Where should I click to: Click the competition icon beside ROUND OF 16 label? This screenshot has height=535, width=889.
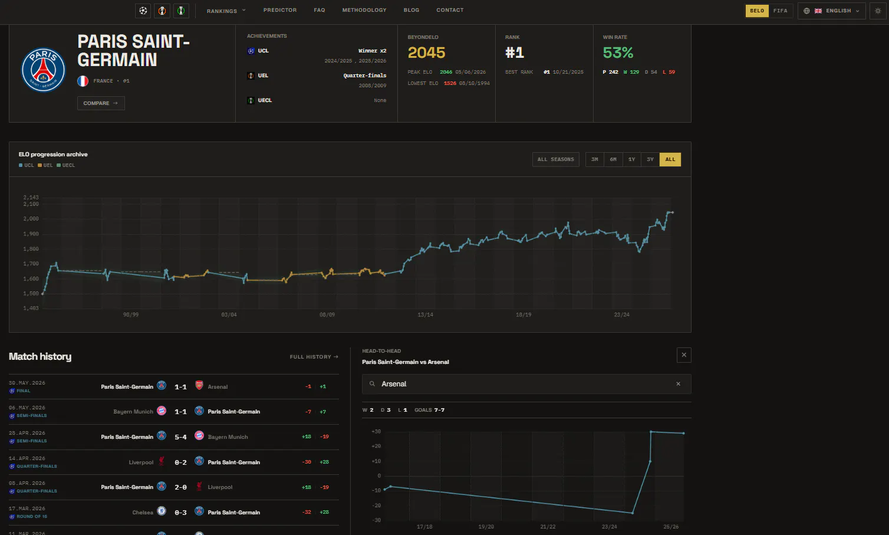pos(12,517)
